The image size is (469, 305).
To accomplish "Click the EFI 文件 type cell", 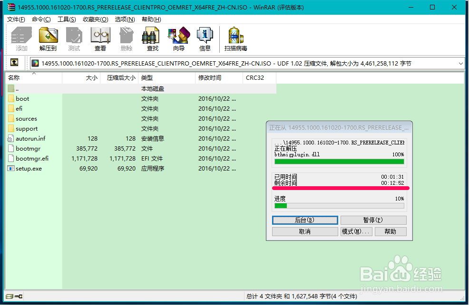I will point(152,158).
